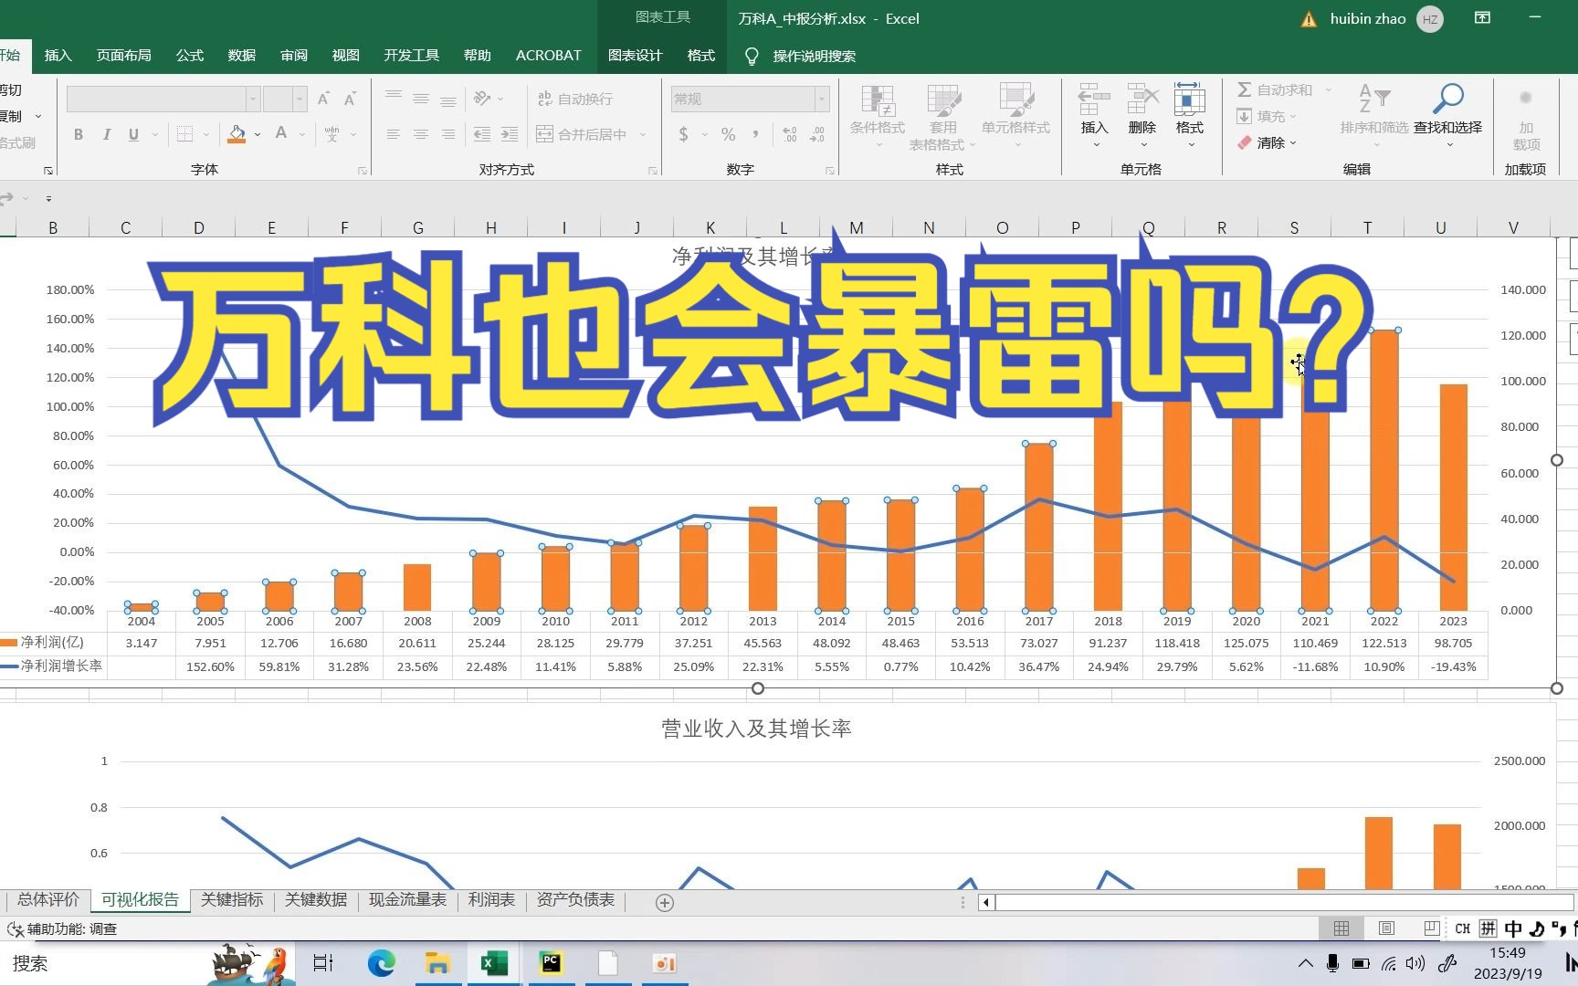The image size is (1578, 986).
Task: Click the accounting currency $ icon
Action: (684, 134)
